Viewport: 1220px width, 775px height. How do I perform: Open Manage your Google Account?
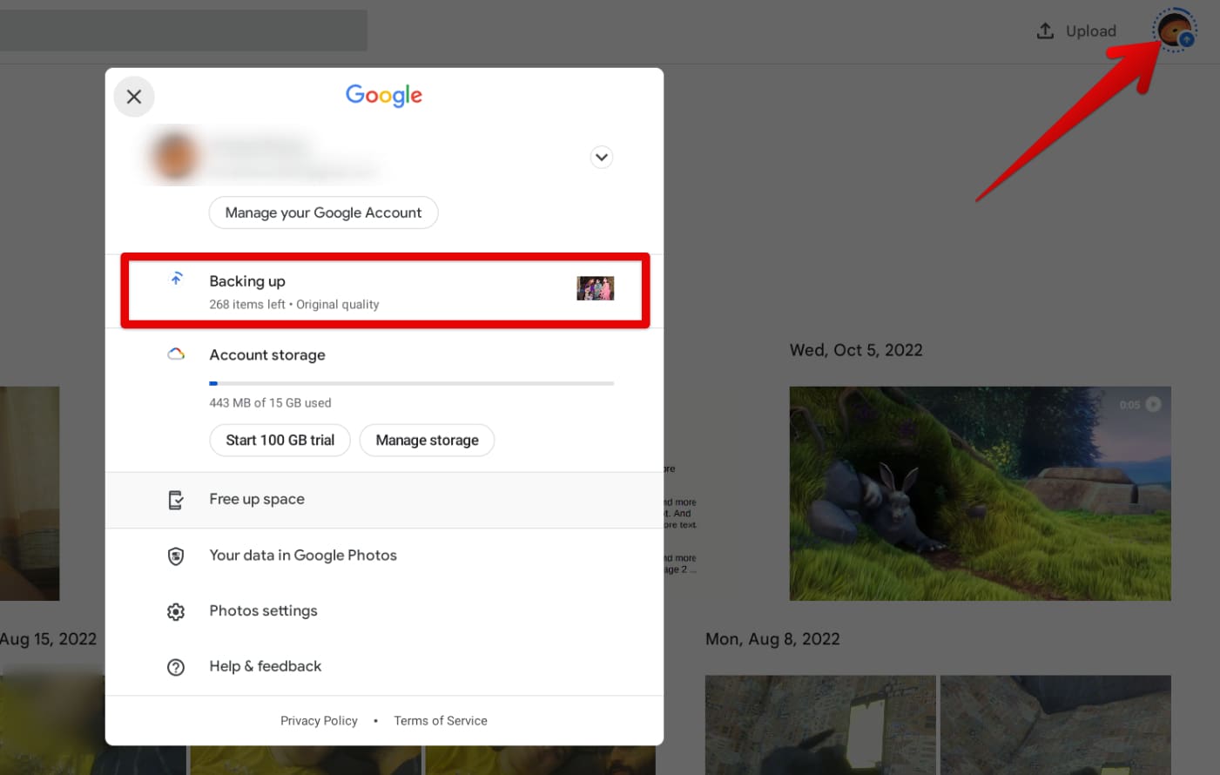tap(323, 212)
